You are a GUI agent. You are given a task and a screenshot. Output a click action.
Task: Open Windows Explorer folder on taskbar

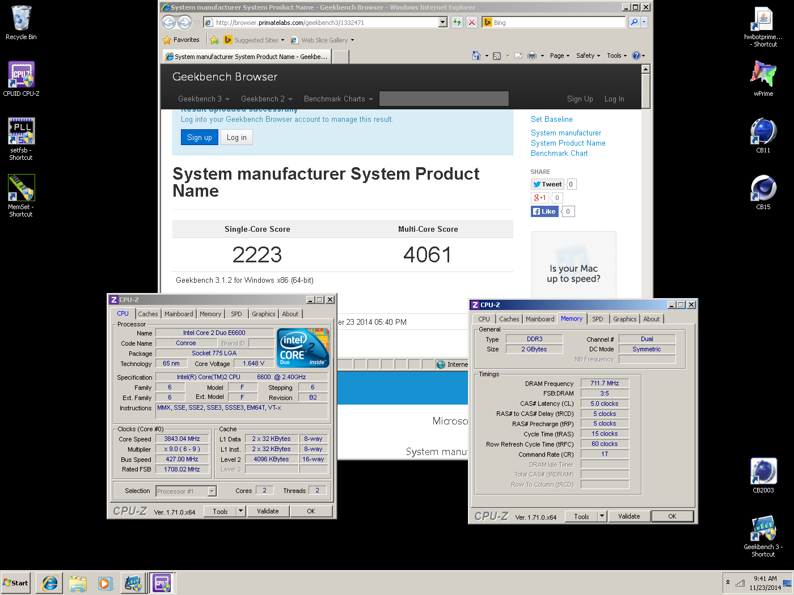pyautogui.click(x=77, y=583)
